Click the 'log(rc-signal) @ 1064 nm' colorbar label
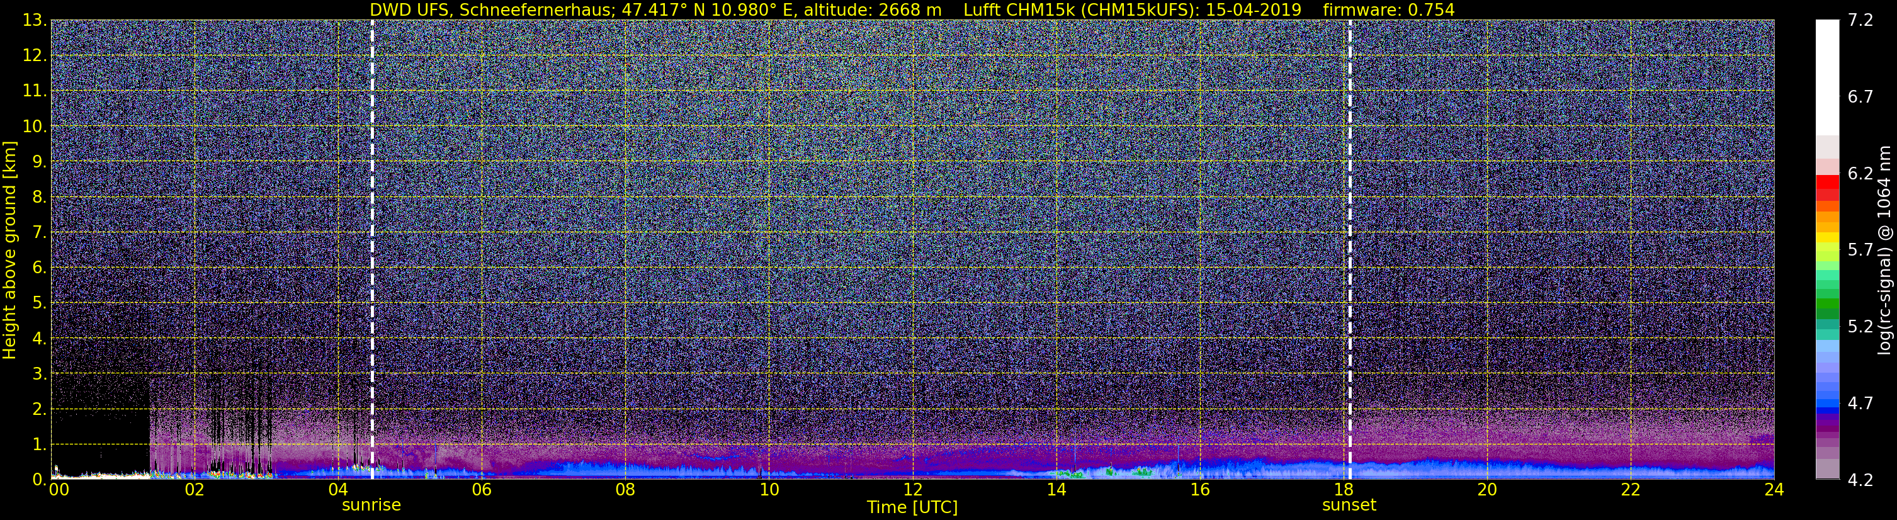 (1883, 250)
